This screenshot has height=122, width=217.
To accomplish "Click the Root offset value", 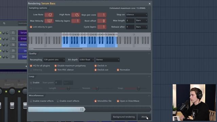I will (102, 21).
